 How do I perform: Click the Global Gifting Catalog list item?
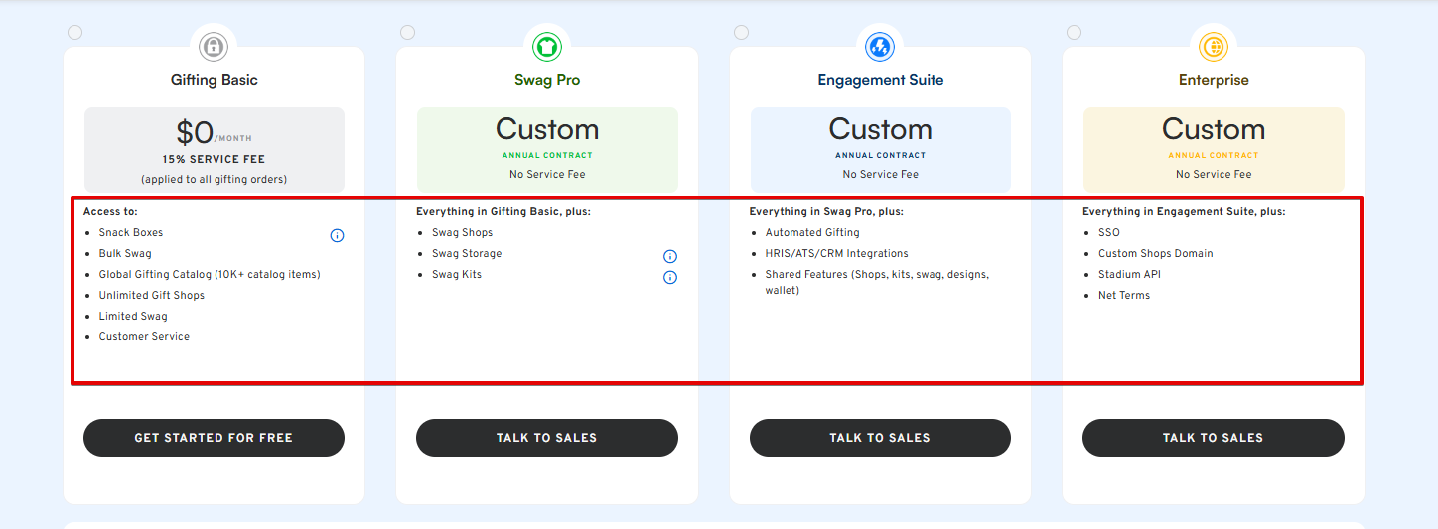click(x=210, y=274)
